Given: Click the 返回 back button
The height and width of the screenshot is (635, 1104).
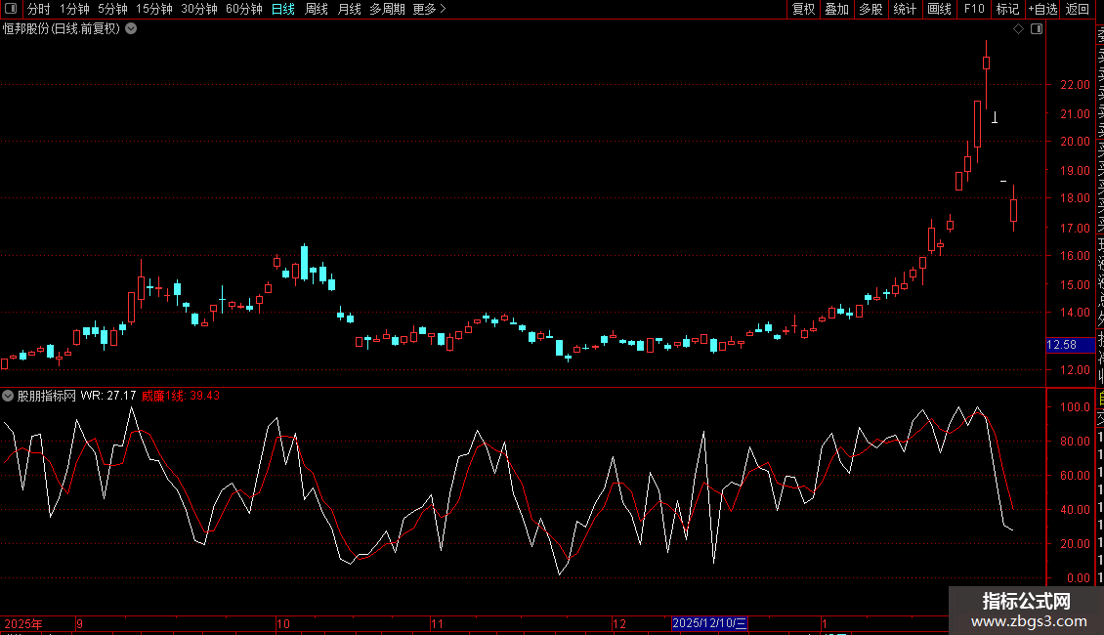Looking at the screenshot, I should pos(1078,9).
